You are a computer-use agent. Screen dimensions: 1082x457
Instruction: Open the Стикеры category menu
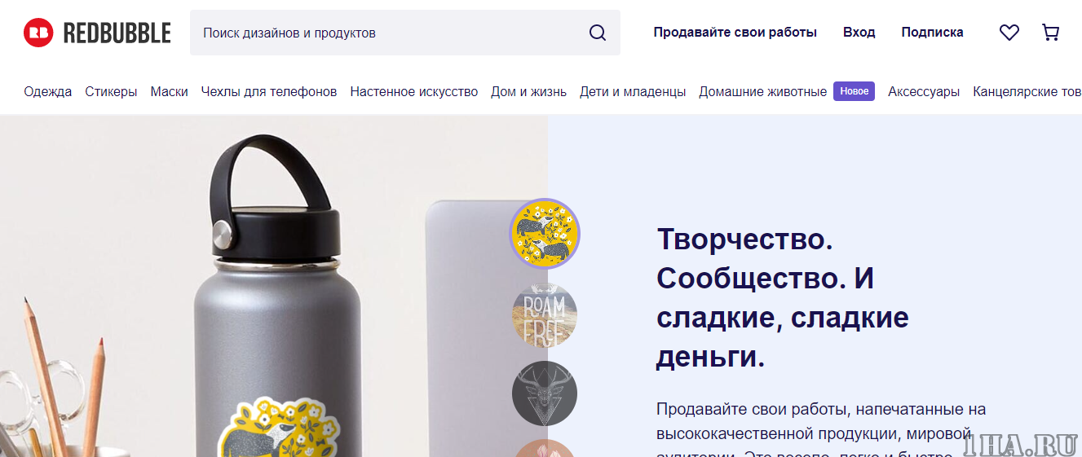(x=111, y=91)
